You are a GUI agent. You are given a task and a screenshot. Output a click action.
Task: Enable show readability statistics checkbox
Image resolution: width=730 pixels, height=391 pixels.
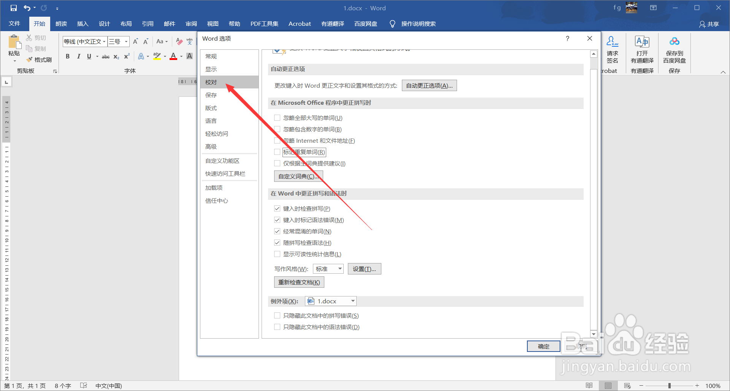point(277,254)
